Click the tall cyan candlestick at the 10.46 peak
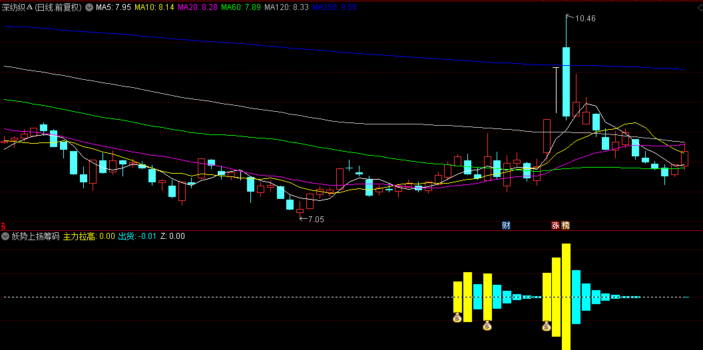The height and width of the screenshot is (350, 703). tap(567, 82)
